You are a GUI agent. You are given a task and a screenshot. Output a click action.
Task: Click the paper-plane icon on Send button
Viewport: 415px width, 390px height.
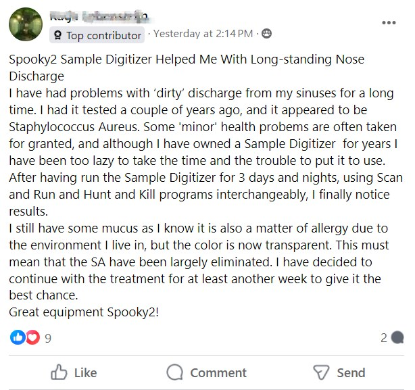tap(320, 372)
